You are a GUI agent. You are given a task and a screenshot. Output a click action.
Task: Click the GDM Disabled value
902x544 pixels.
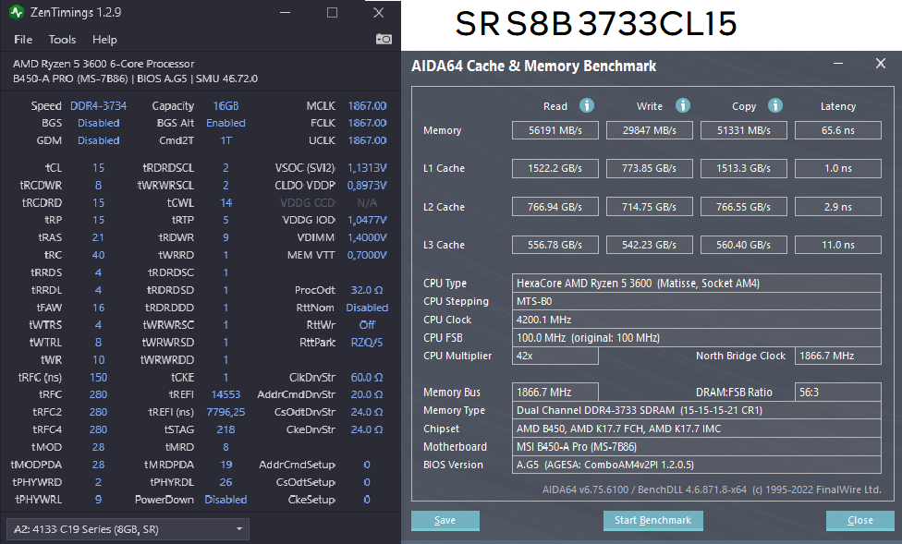pyautogui.click(x=98, y=140)
